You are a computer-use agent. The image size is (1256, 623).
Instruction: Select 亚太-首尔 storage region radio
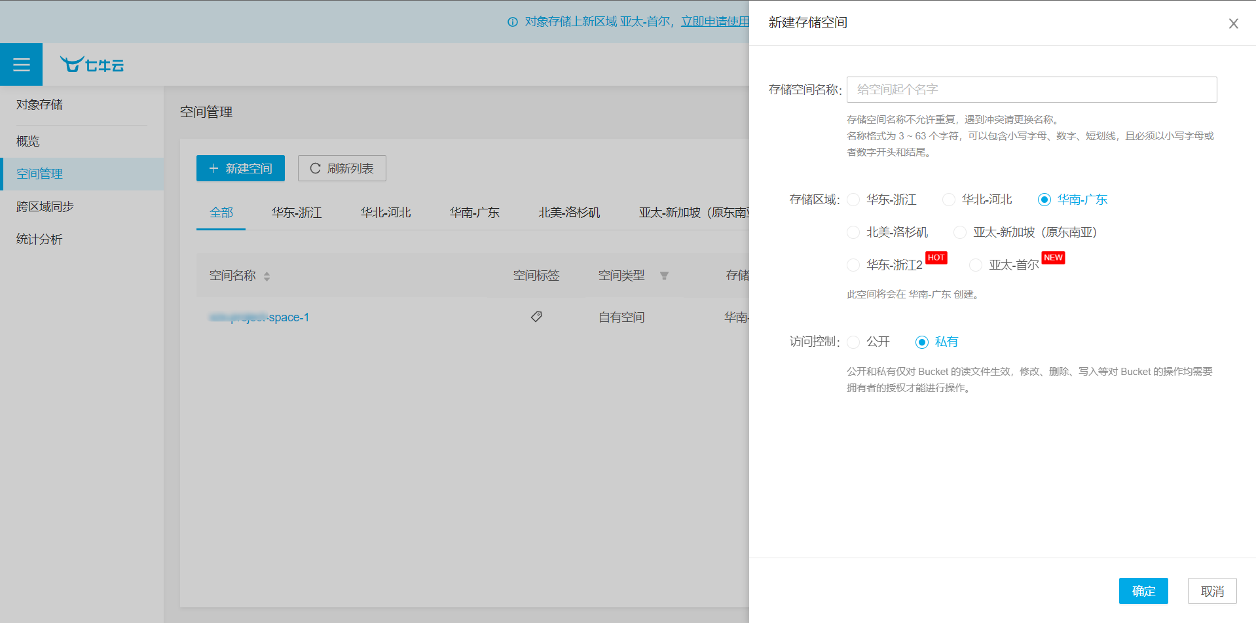(x=976, y=265)
